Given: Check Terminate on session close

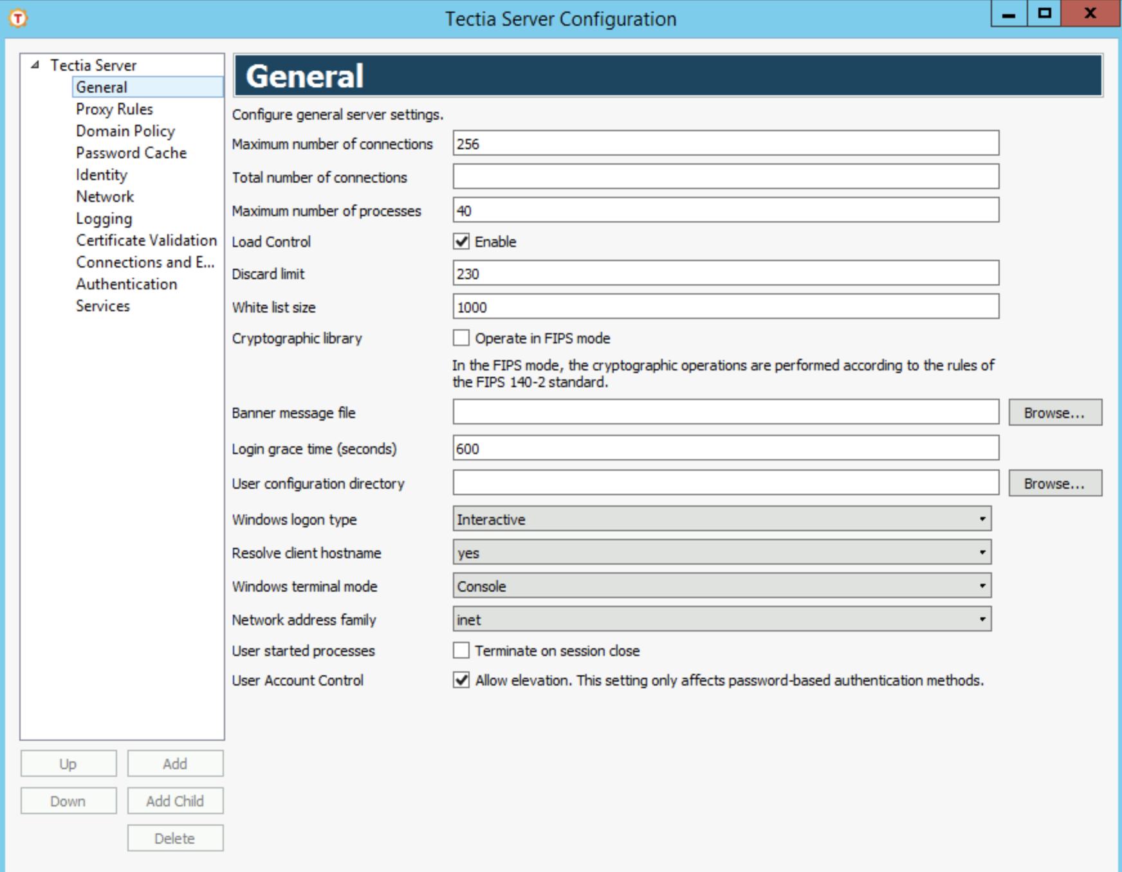Looking at the screenshot, I should point(461,651).
